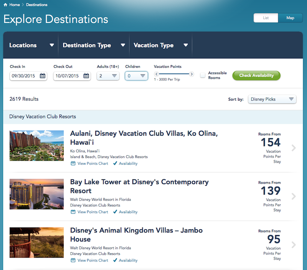Viewport: 307px width, 270px height.
Task: Open the Bay Lake Tower thumbnail photo
Action: pos(36,194)
